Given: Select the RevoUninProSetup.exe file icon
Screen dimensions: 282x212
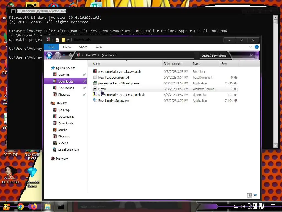Looking at the screenshot, I should point(95,100).
